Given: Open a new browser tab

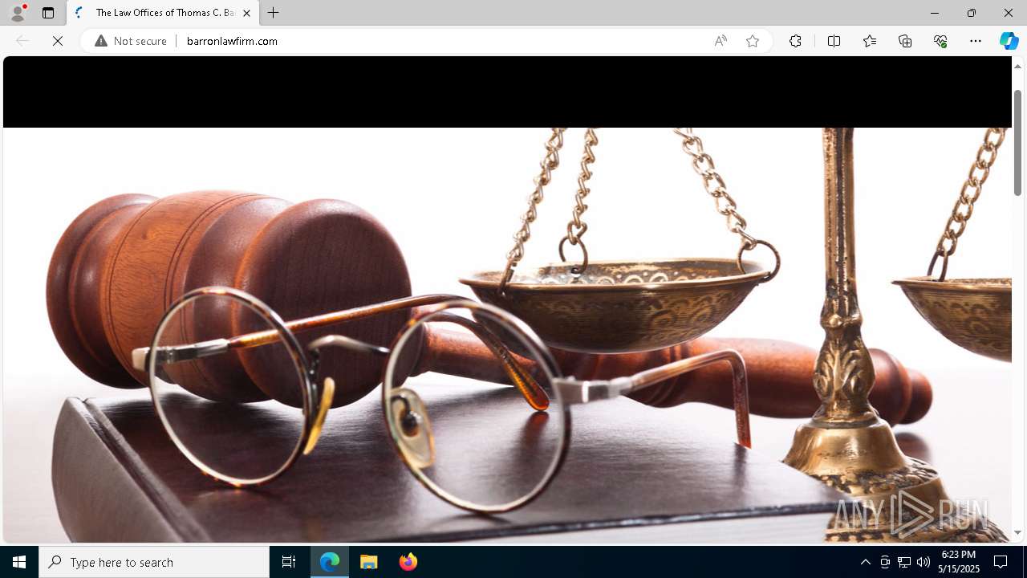Looking at the screenshot, I should 274,13.
